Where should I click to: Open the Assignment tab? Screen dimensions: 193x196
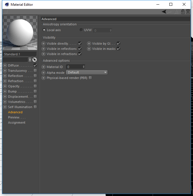[x=17, y=122]
